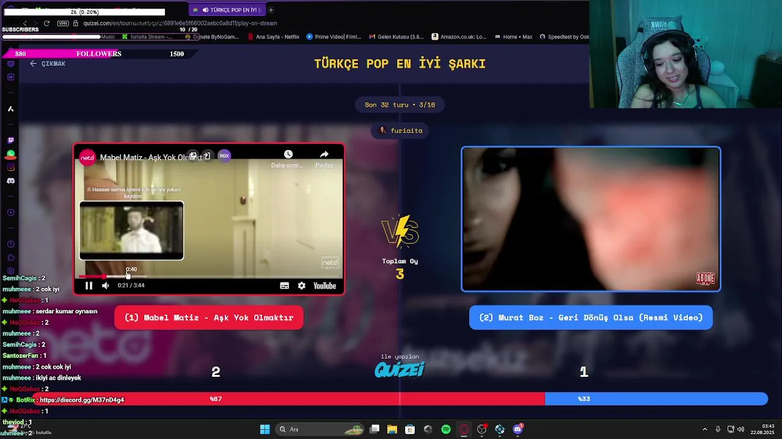Click the microphone tray icon

coord(718,429)
